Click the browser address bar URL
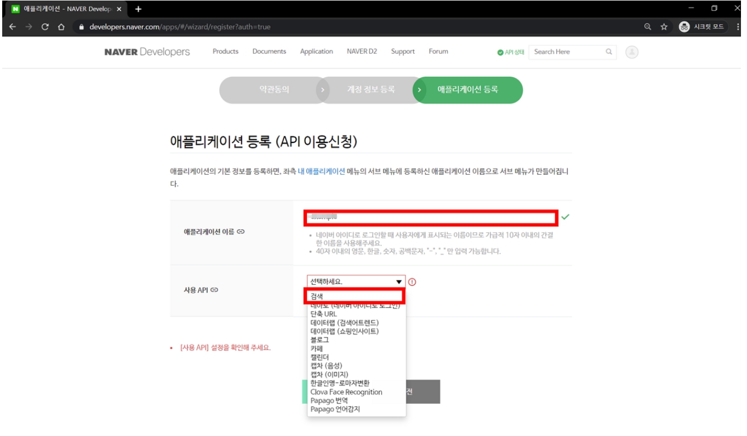The height and width of the screenshot is (436, 747). (x=180, y=27)
